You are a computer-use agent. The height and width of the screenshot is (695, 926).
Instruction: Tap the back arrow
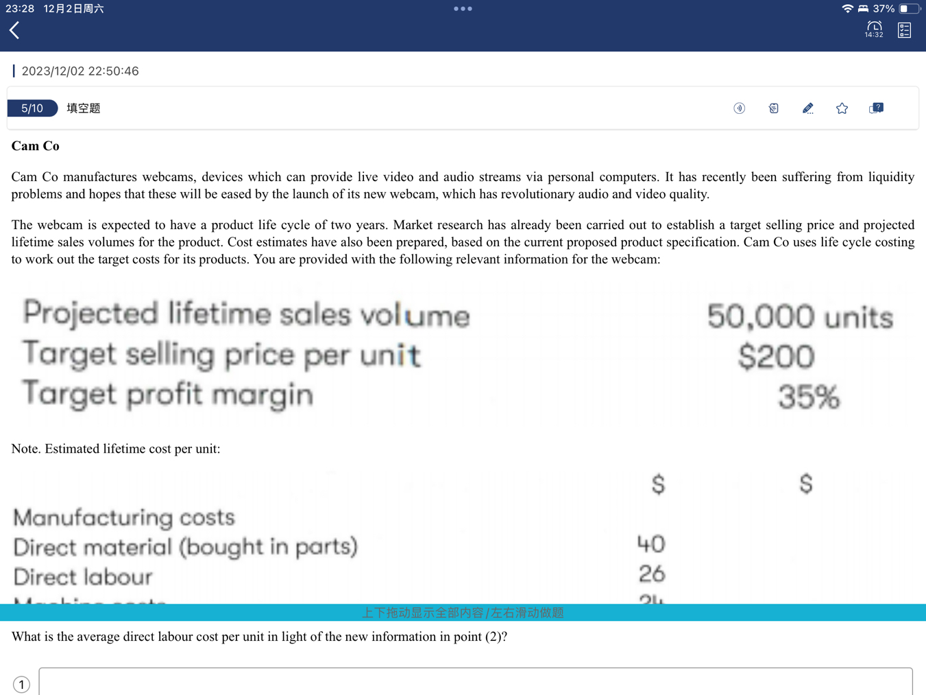(14, 30)
